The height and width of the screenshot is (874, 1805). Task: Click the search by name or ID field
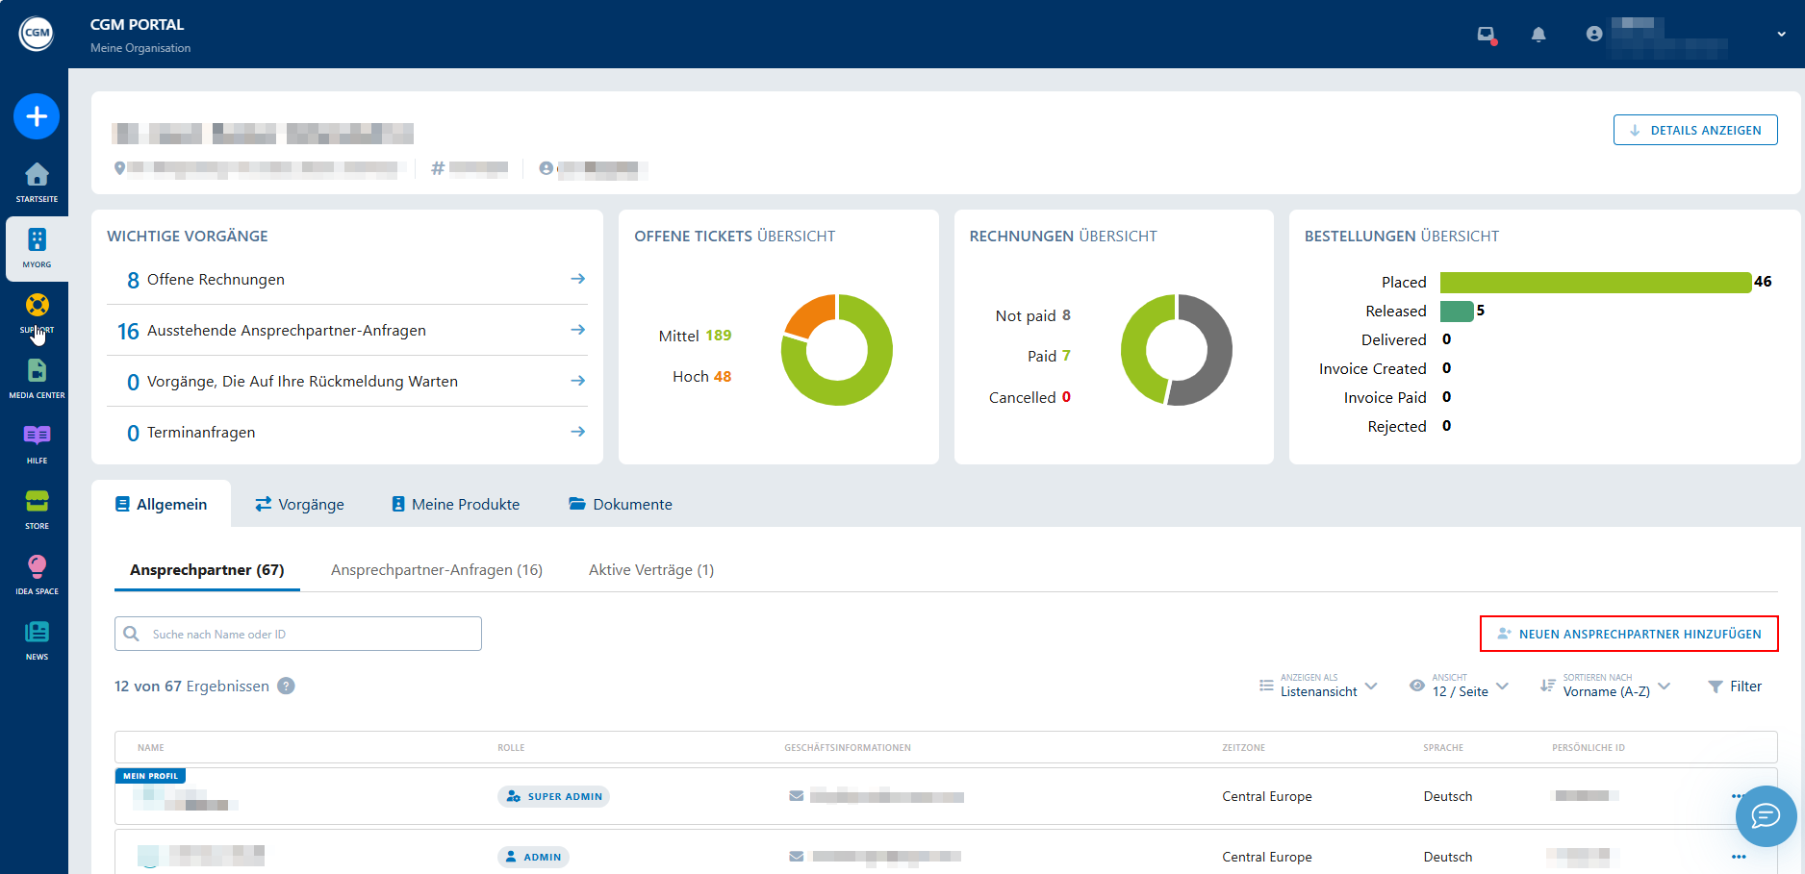298,634
